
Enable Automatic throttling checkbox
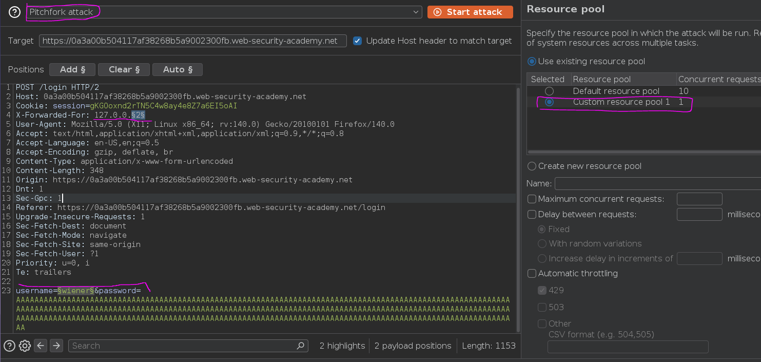click(x=532, y=273)
